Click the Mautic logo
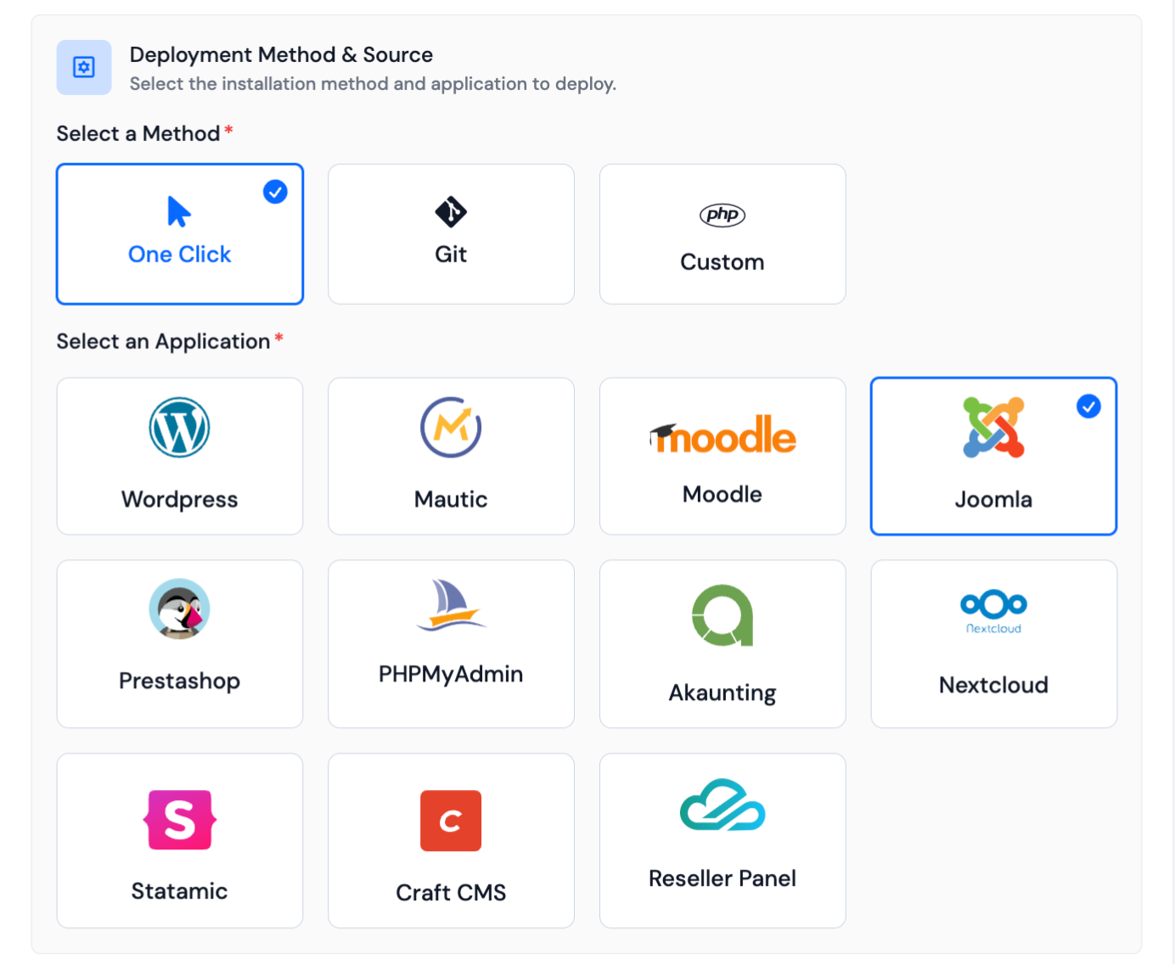This screenshot has height=964, width=1175. coord(451,429)
